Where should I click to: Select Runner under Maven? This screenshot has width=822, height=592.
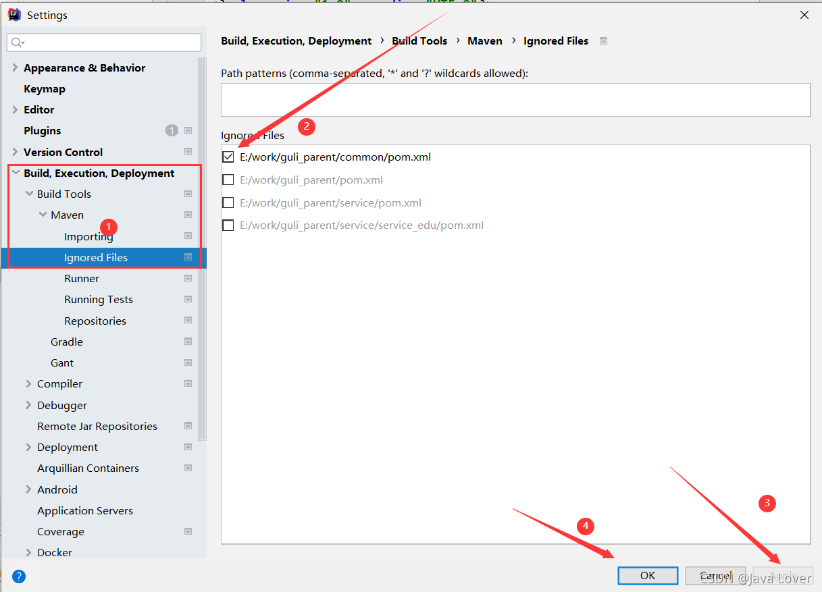click(x=82, y=278)
